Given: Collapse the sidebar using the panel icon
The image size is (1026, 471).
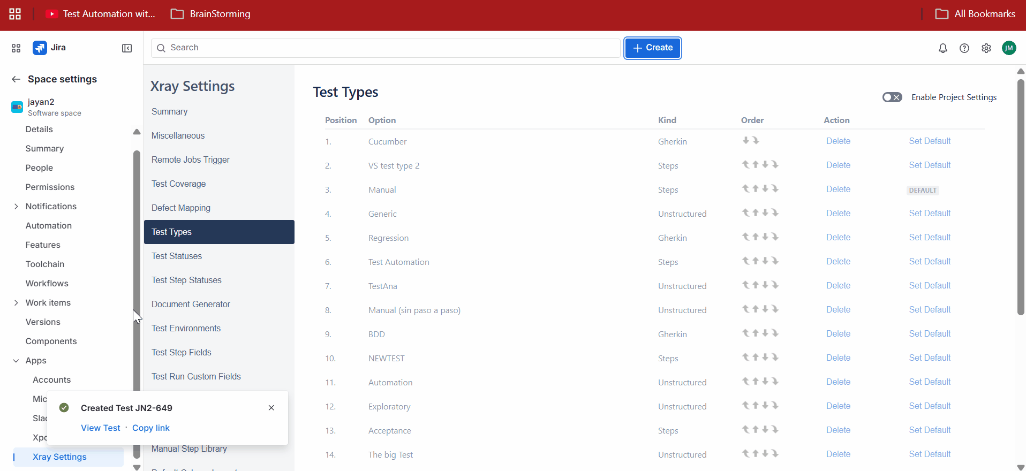Looking at the screenshot, I should click(x=127, y=48).
